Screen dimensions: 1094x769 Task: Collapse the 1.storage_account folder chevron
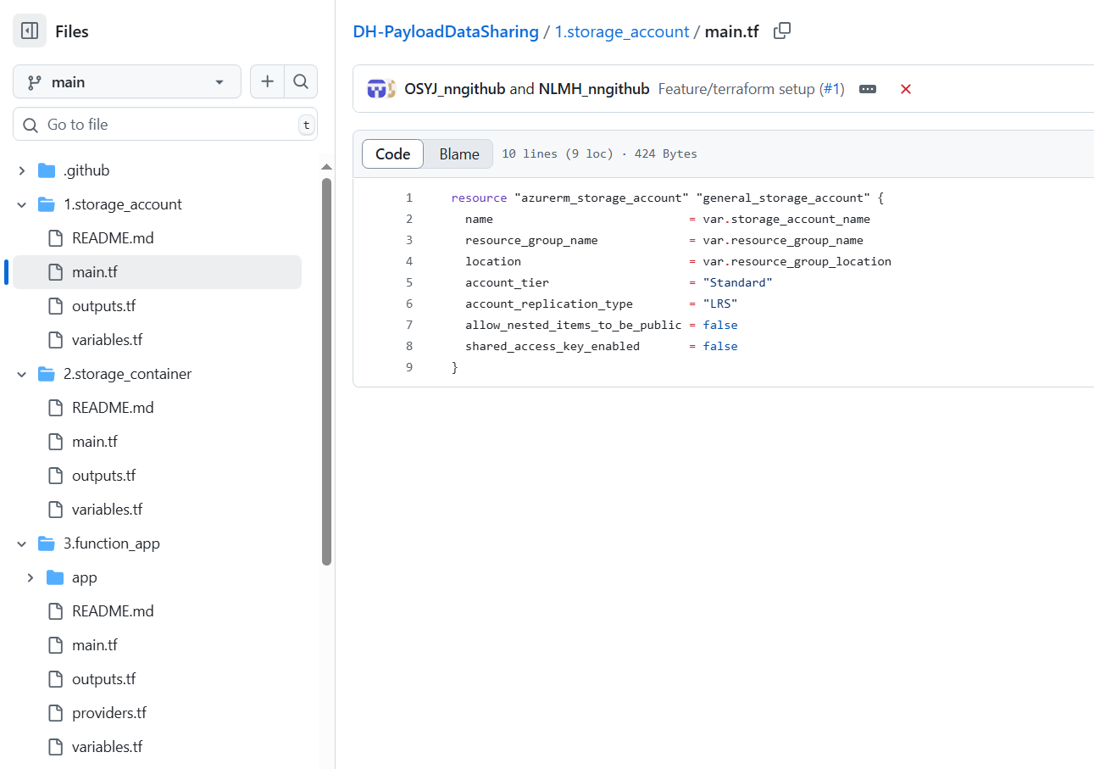(22, 204)
